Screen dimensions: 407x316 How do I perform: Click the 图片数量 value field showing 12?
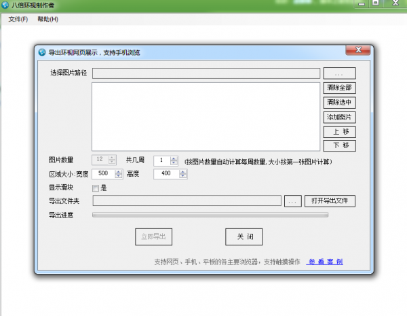[x=100, y=160]
